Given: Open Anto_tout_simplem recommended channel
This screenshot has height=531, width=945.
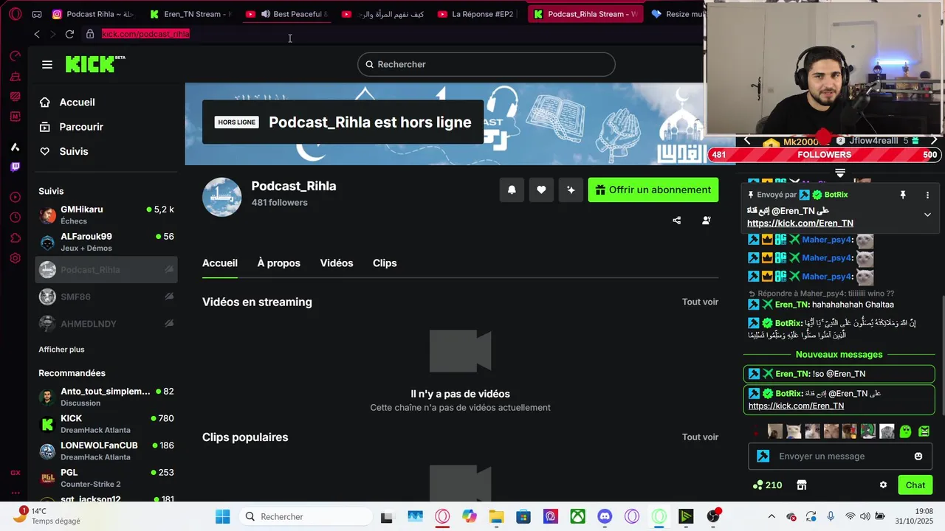Looking at the screenshot, I should 106,397.
